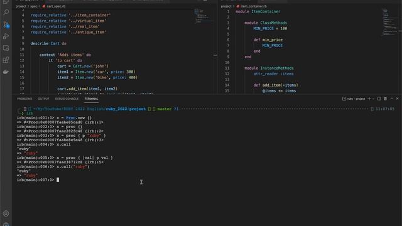
Task: Click 'module ItemContainer' line
Action: pos(258,11)
